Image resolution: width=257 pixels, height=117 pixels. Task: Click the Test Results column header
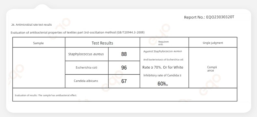102,43
